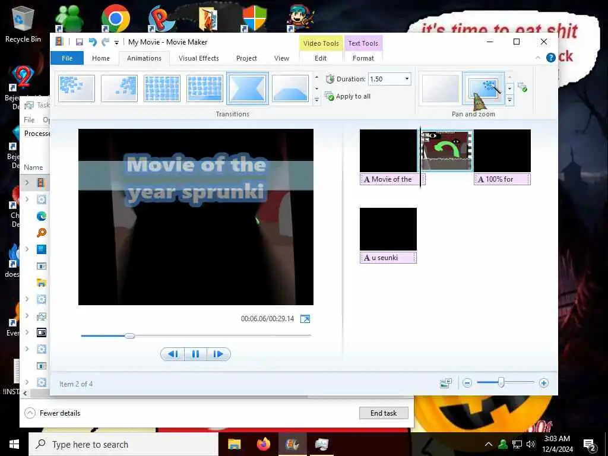The image size is (608, 456).
Task: Select the 'u seunki' caption item
Action: tap(388, 258)
